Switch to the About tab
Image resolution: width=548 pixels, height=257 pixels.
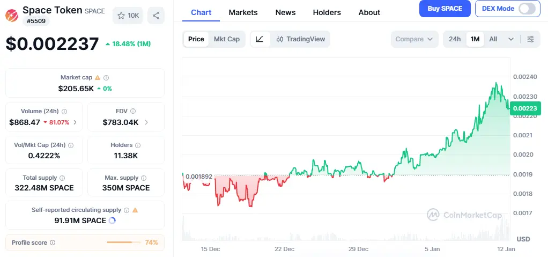click(369, 12)
